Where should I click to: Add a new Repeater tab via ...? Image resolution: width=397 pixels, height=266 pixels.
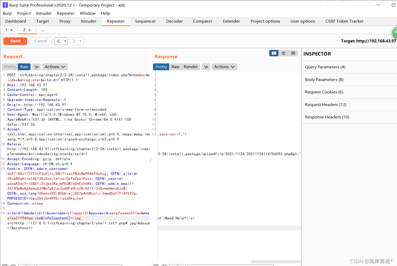(43, 30)
